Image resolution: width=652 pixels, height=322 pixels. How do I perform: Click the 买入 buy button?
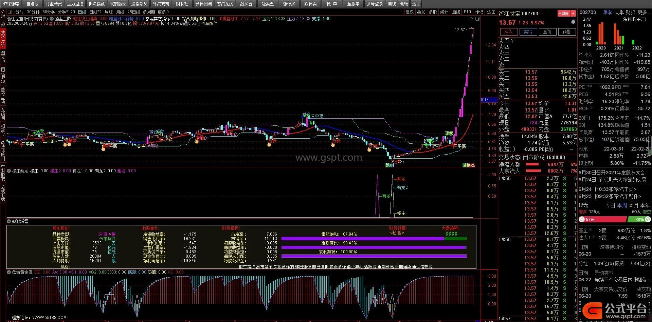(x=508, y=32)
